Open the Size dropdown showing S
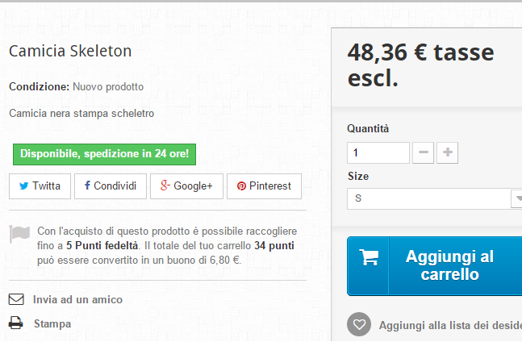Image resolution: width=522 pixels, height=342 pixels. [x=428, y=199]
